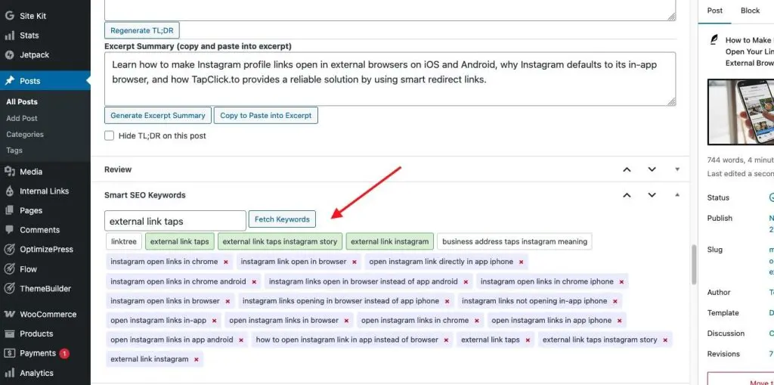
Task: Click the post featured image thumbnail
Action: click(741, 112)
